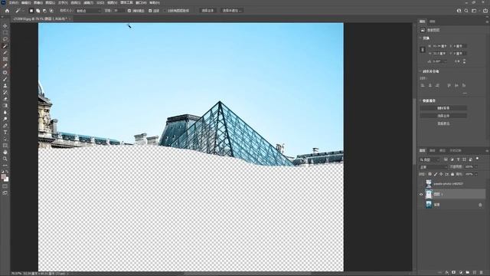Add layer style fx icon
Image resolution: width=490 pixels, height=276 pixels.
click(x=447, y=273)
